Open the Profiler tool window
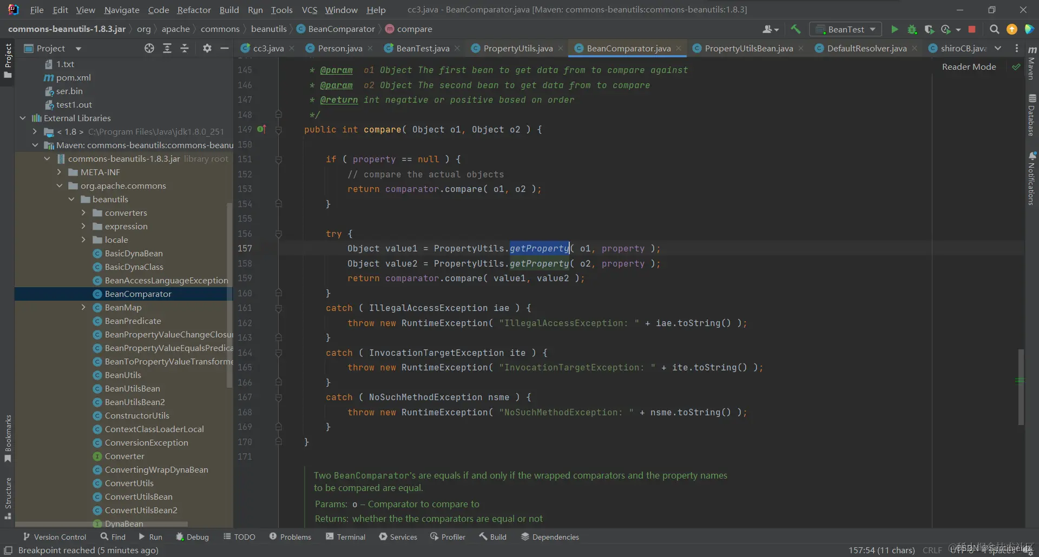Screen dimensions: 1039x557 pos(448,537)
